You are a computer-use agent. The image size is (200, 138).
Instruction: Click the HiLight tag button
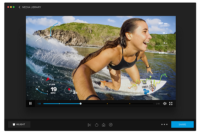click(x=19, y=124)
